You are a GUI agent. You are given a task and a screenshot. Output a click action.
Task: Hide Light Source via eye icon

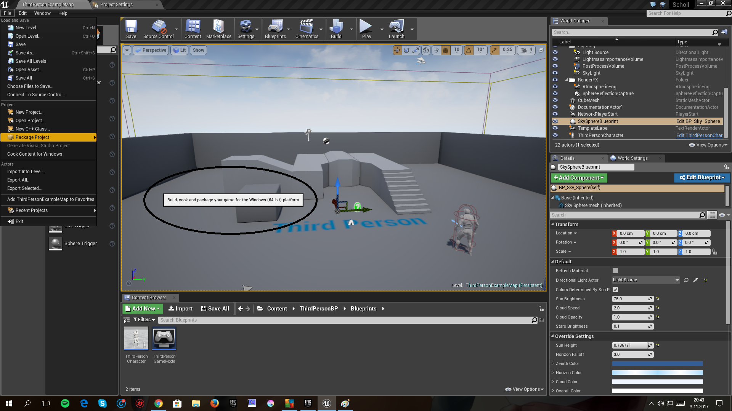point(555,53)
